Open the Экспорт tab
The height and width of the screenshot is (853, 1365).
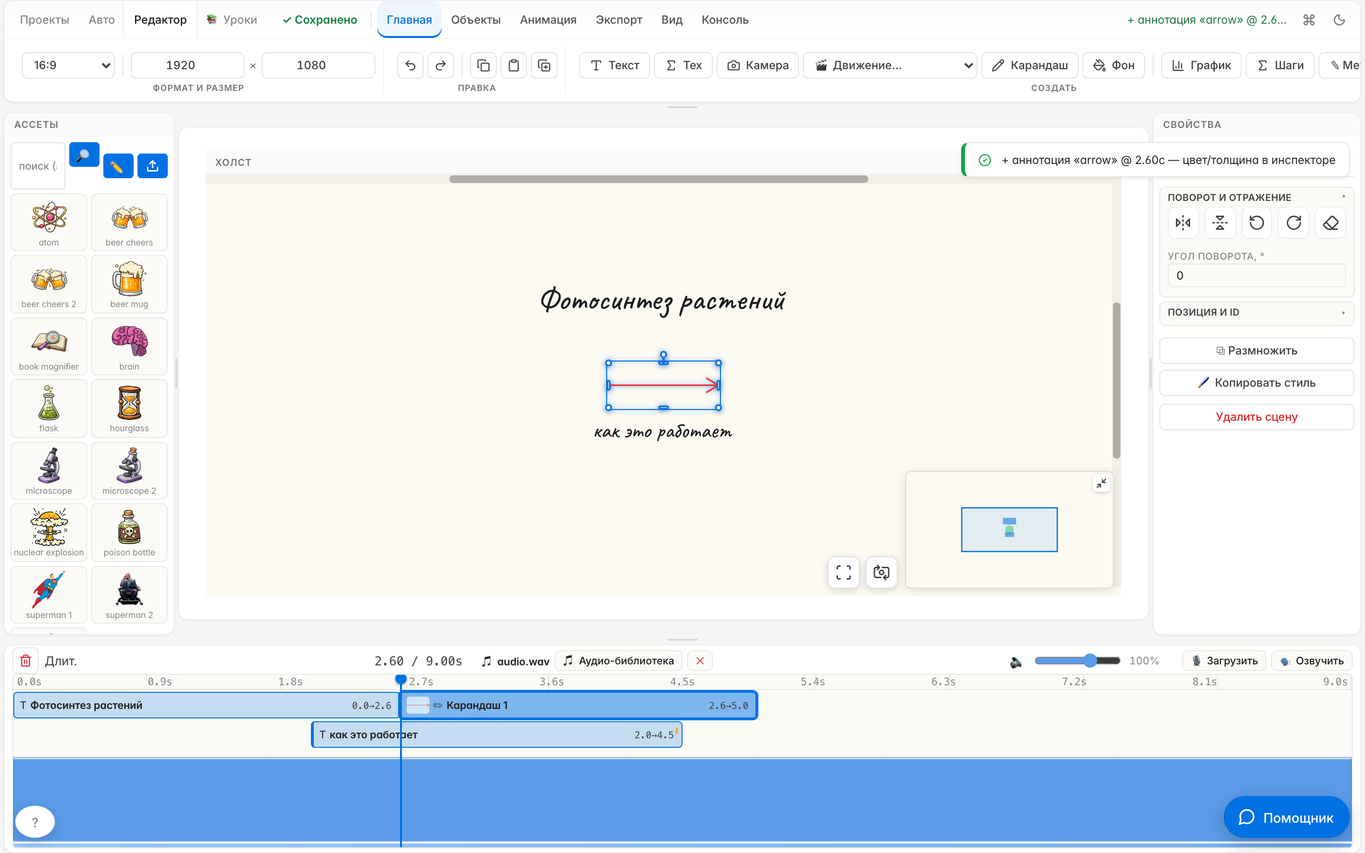pyautogui.click(x=619, y=20)
